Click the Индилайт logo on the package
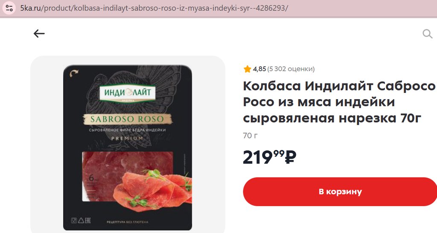 tap(127, 92)
